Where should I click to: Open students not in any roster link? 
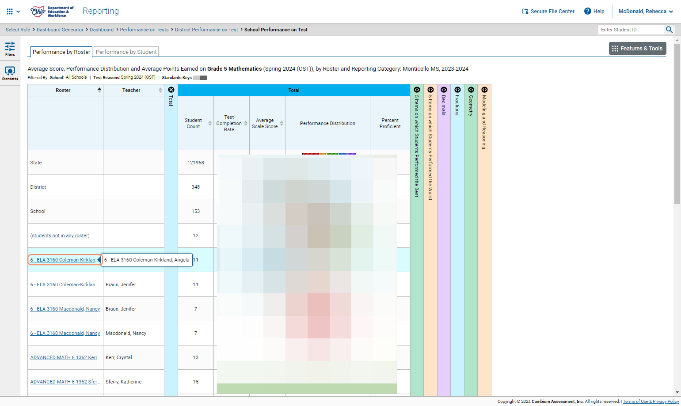[x=60, y=235]
